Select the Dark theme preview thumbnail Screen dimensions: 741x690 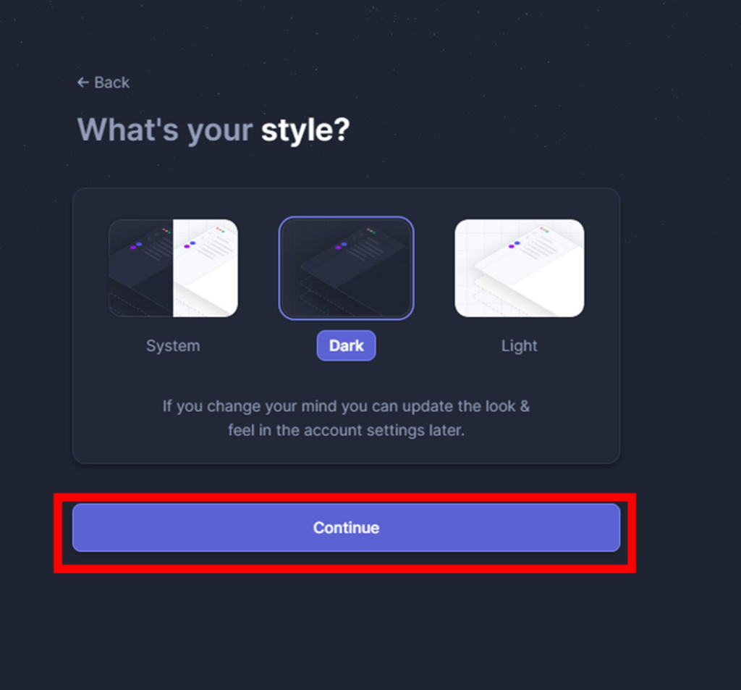347,268
